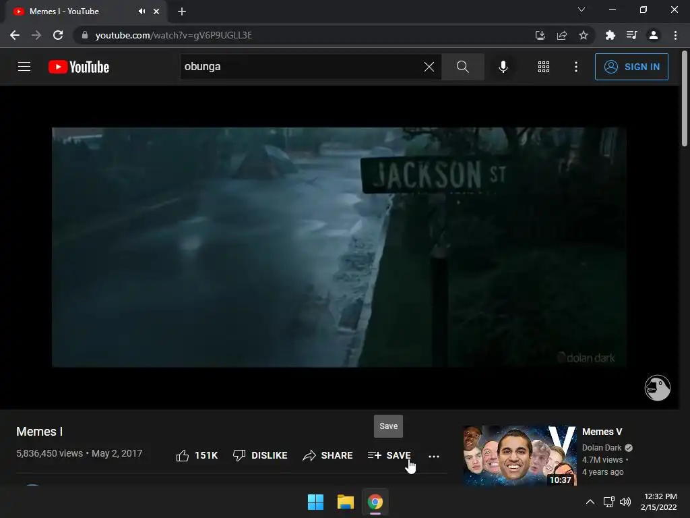
Task: Click the channel watermark bird icon on video
Action: pyautogui.click(x=658, y=388)
